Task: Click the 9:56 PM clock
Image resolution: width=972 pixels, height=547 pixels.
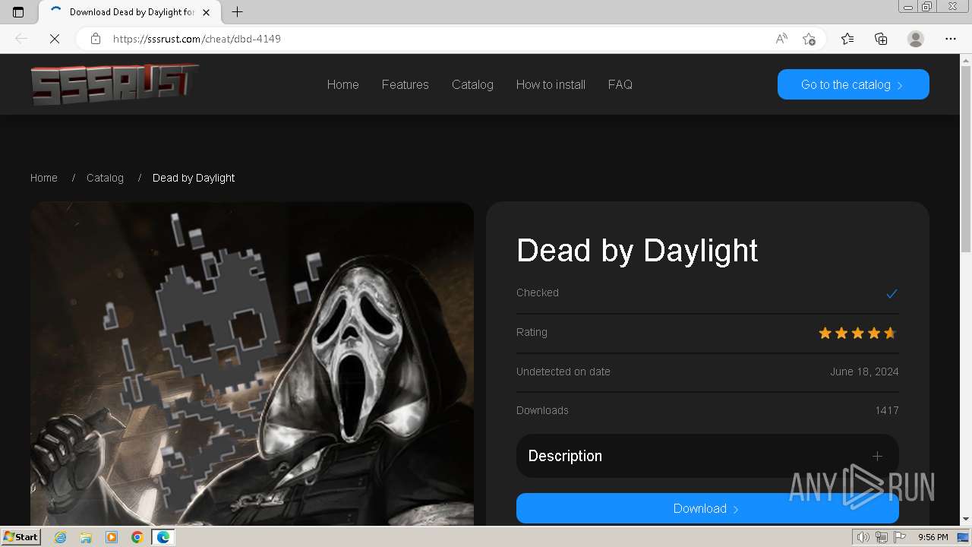Action: pos(933,537)
